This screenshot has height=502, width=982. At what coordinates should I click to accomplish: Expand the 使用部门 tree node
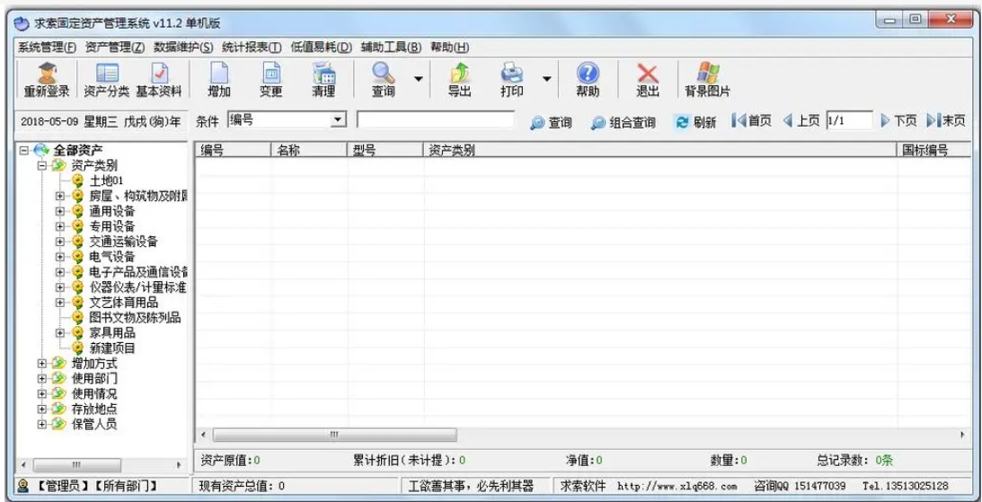(41, 379)
